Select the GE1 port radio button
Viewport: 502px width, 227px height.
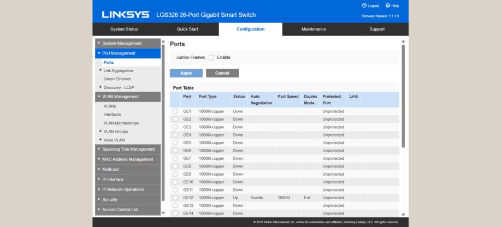tap(175, 111)
